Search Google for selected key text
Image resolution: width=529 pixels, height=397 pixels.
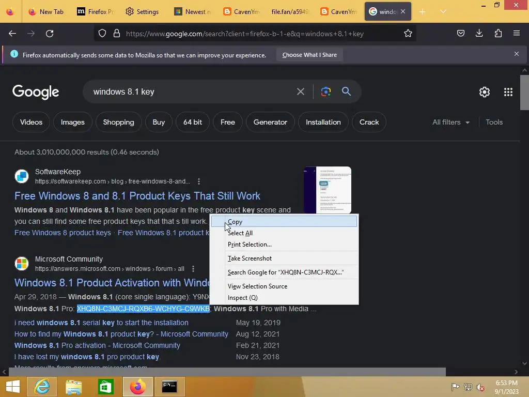coord(284,272)
